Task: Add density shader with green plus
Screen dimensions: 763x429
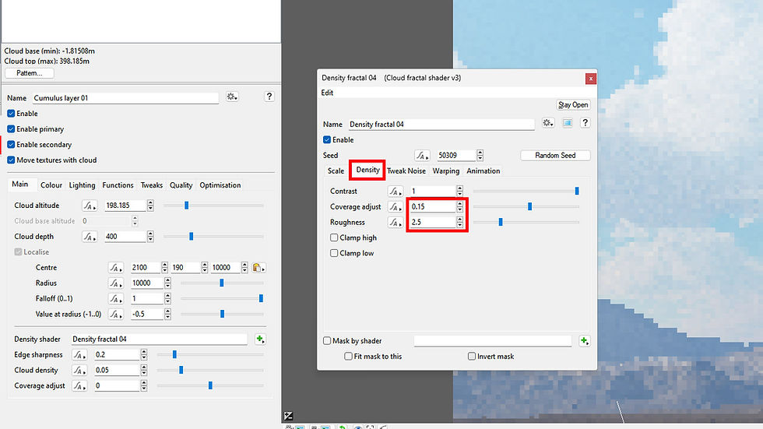Action: tap(260, 339)
